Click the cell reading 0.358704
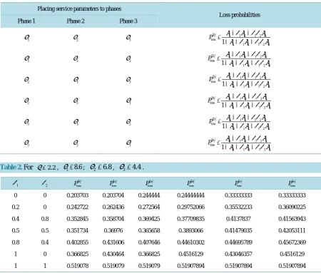 (113, 219)
